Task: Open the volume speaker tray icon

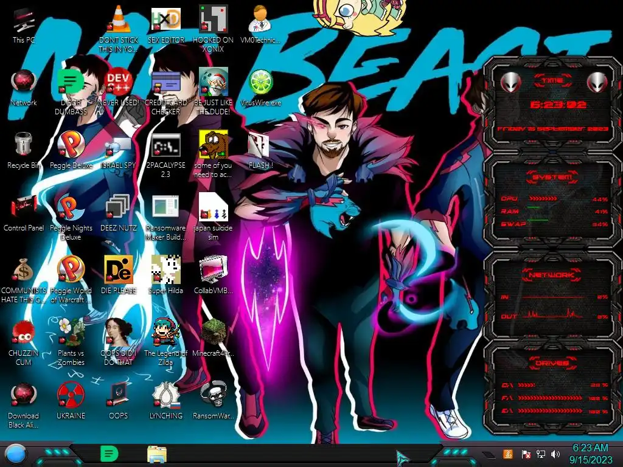Action: [555, 454]
